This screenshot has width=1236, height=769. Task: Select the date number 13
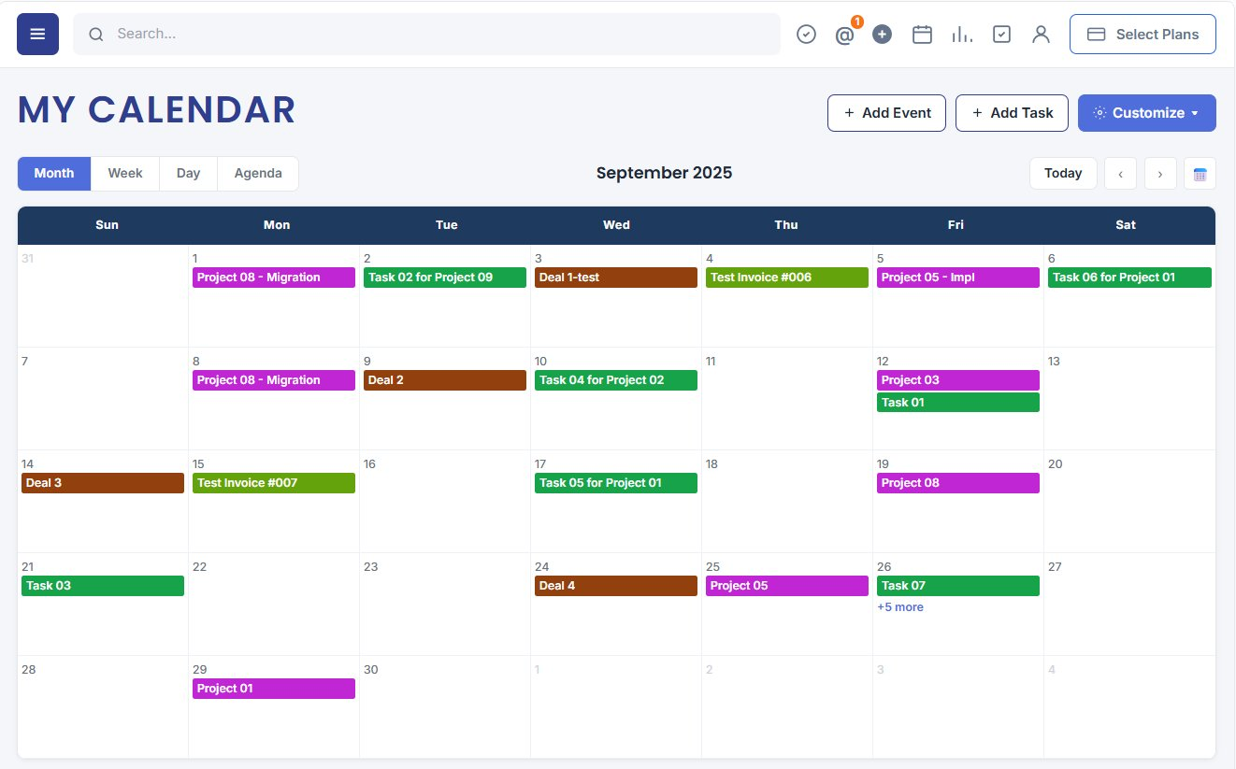point(1054,361)
